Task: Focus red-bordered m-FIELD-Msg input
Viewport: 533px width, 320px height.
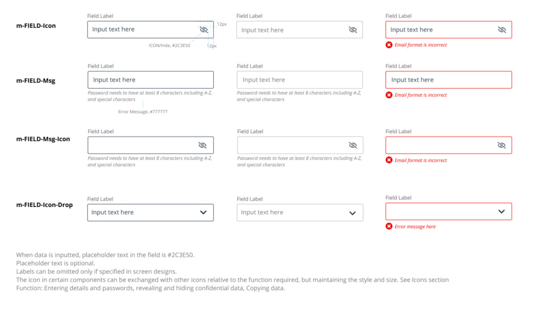Action: 449,80
